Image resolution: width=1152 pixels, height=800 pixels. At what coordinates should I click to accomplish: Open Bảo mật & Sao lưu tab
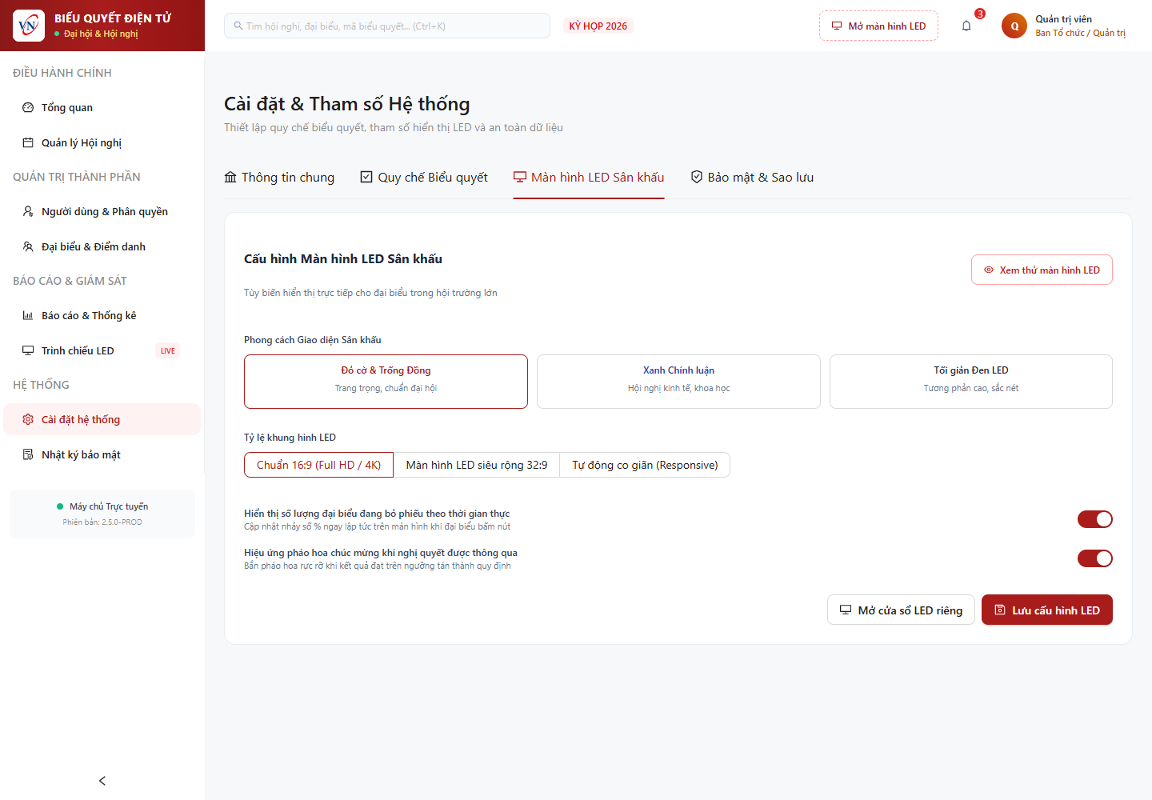[752, 178]
